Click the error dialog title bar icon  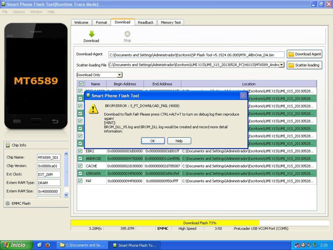88,96
